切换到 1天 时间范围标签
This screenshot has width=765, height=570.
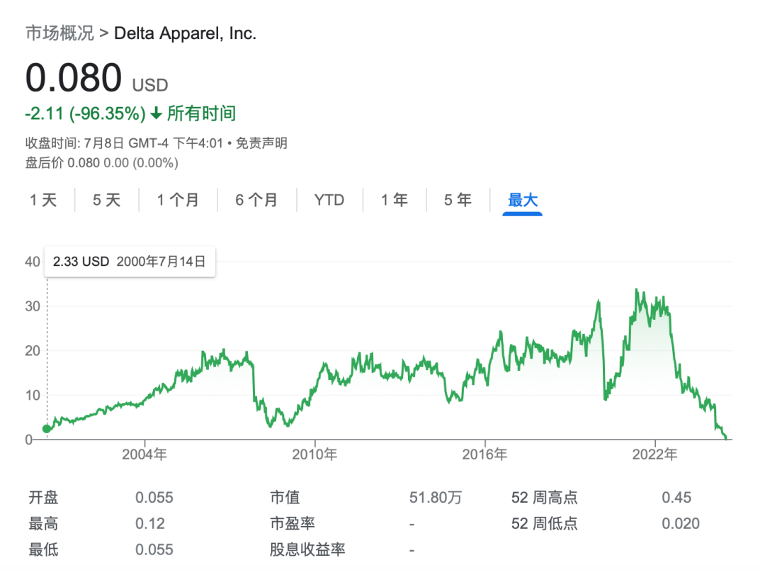[x=43, y=200]
